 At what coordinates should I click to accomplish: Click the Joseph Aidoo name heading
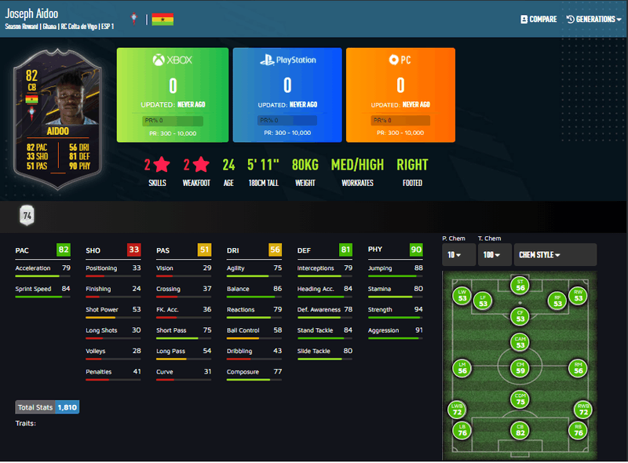(x=31, y=13)
